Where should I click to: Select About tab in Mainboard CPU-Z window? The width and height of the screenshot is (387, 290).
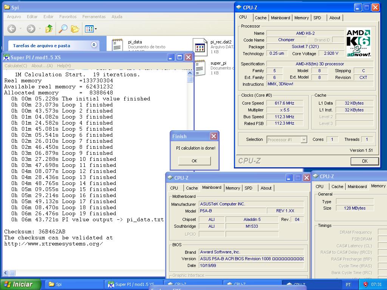coord(266,188)
